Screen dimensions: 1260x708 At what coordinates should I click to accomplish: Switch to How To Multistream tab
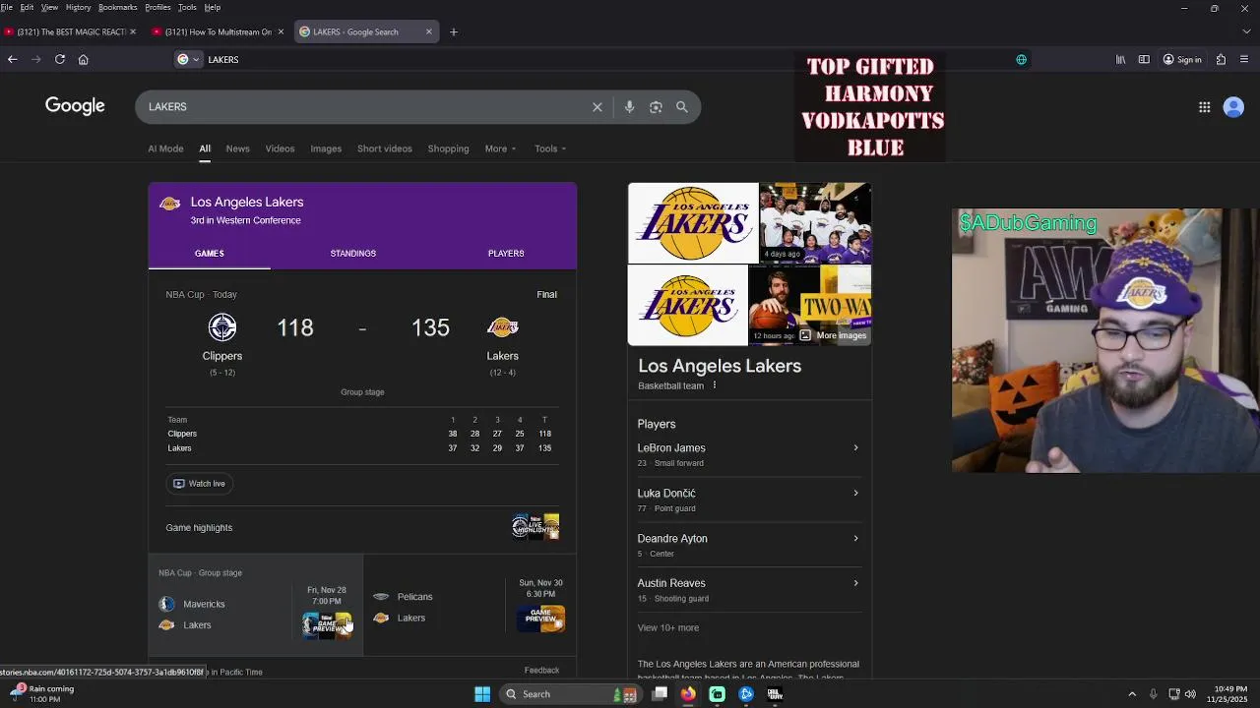217,31
